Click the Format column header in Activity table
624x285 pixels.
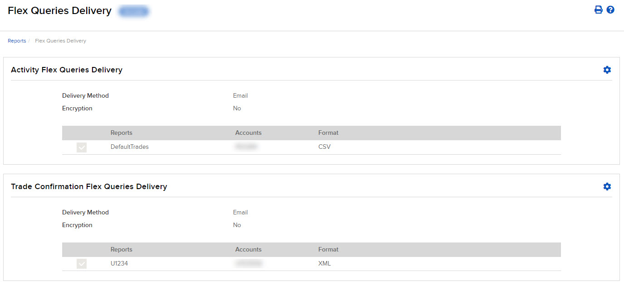pyautogui.click(x=328, y=133)
